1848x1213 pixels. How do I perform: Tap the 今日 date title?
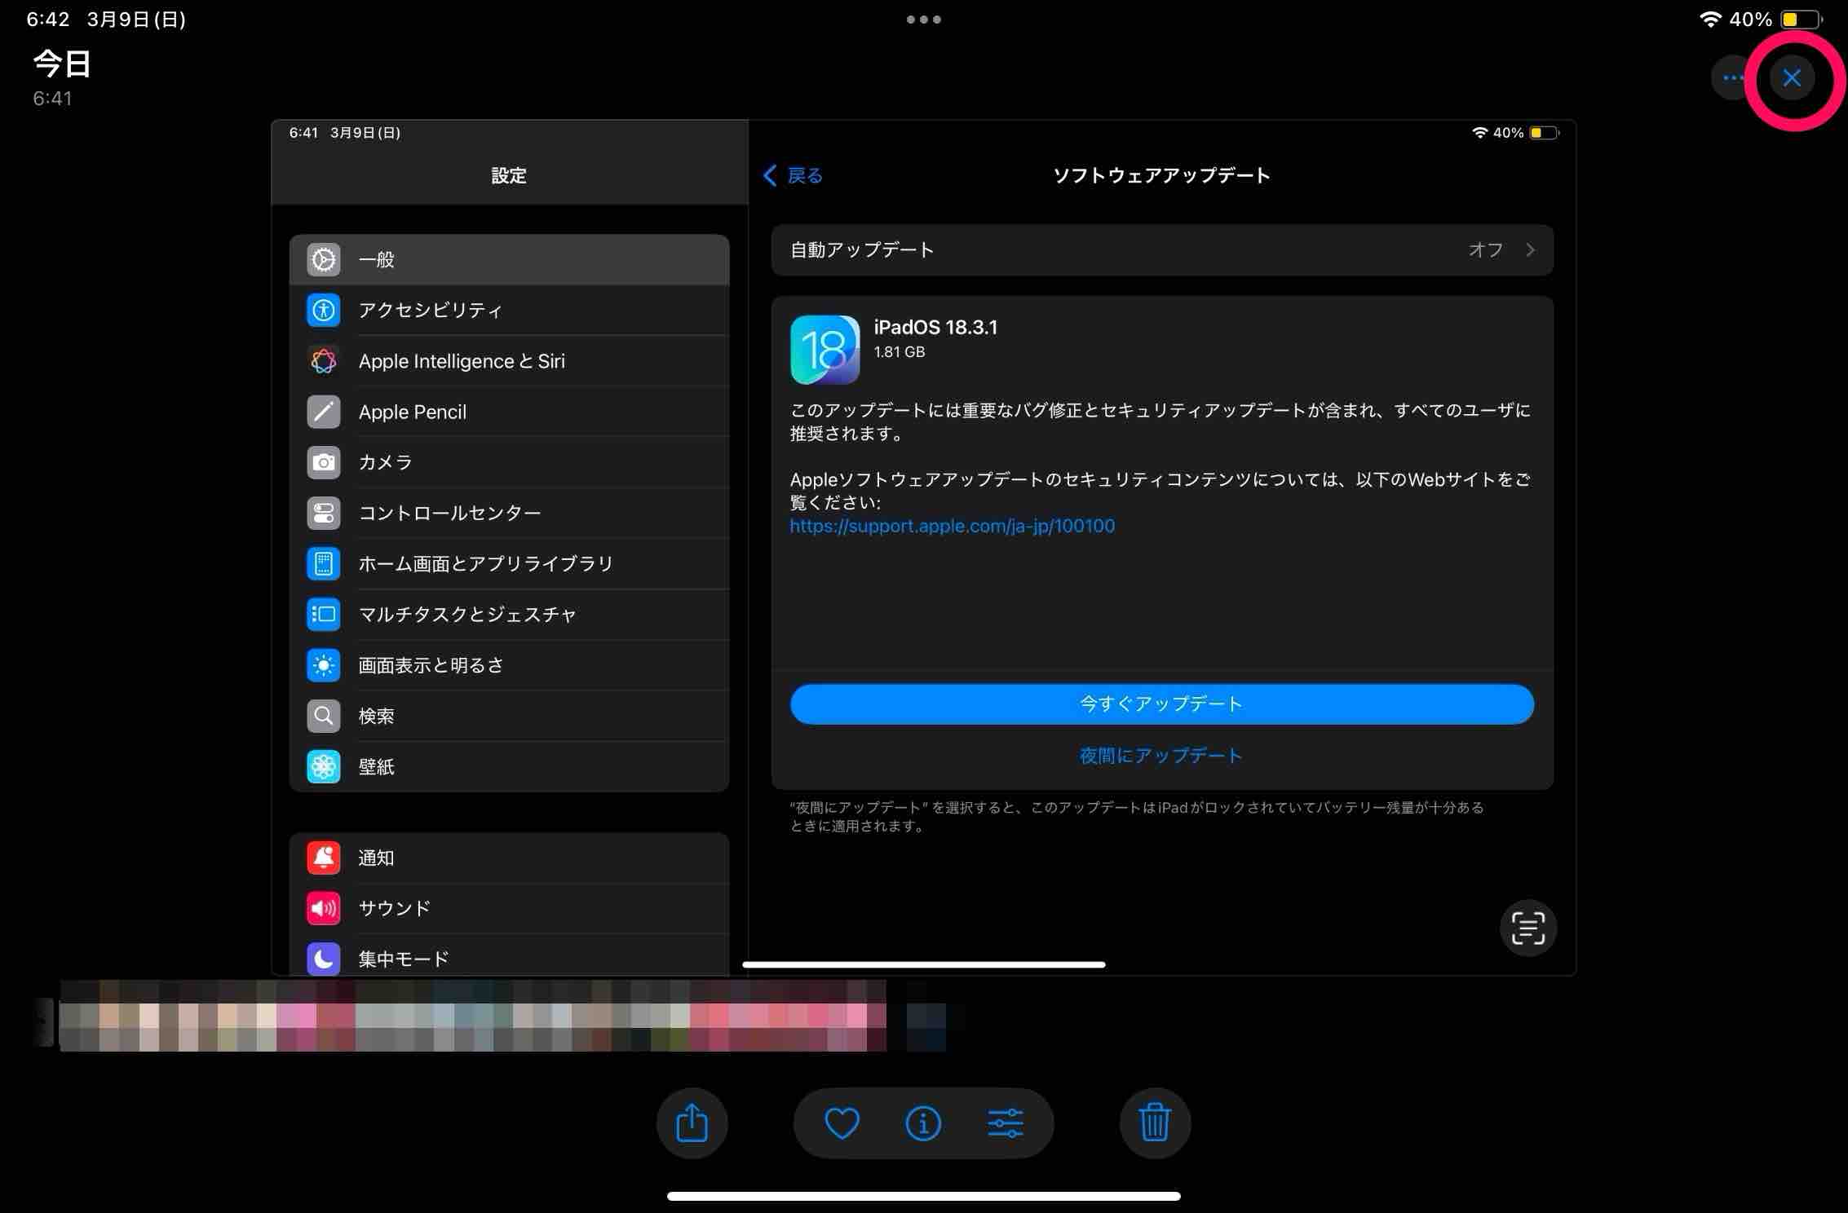click(62, 64)
